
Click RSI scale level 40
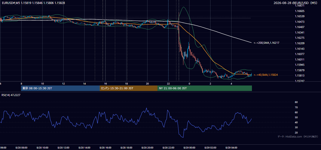296,122
